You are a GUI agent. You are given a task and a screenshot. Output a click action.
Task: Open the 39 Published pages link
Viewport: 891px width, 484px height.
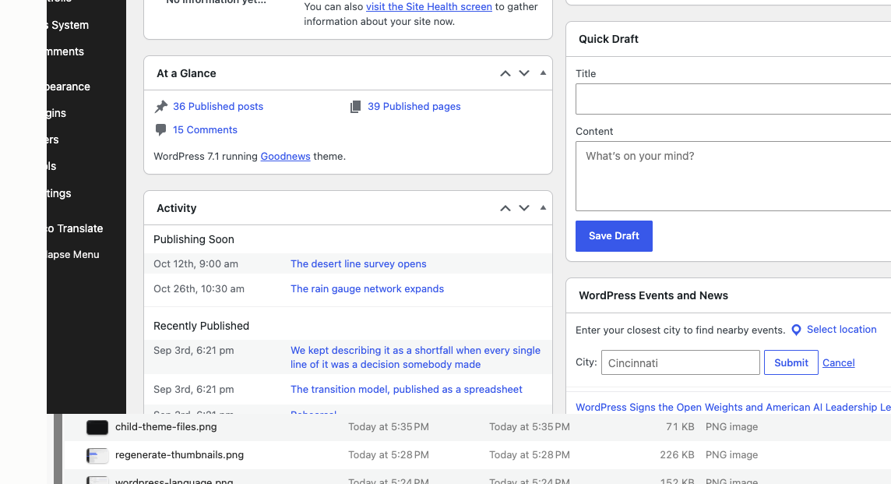pos(414,106)
